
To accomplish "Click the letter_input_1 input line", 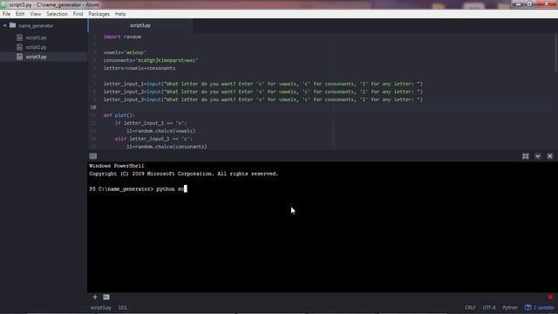I will point(263,84).
